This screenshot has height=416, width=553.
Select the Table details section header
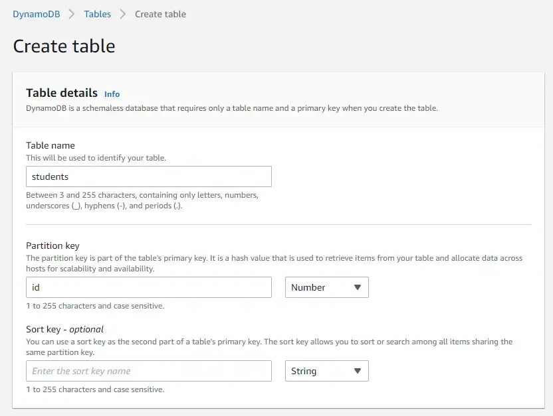point(61,93)
